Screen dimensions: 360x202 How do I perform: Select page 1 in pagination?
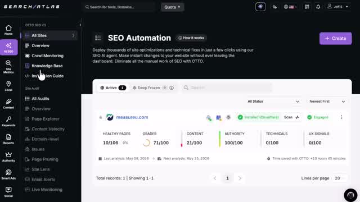pos(227,178)
